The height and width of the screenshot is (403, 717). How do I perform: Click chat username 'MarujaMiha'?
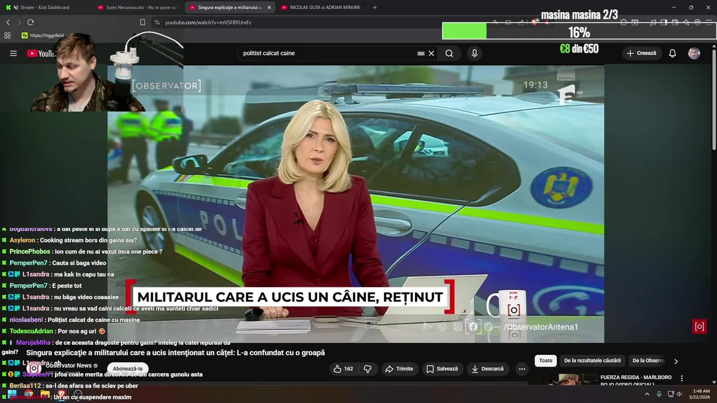pos(33,343)
